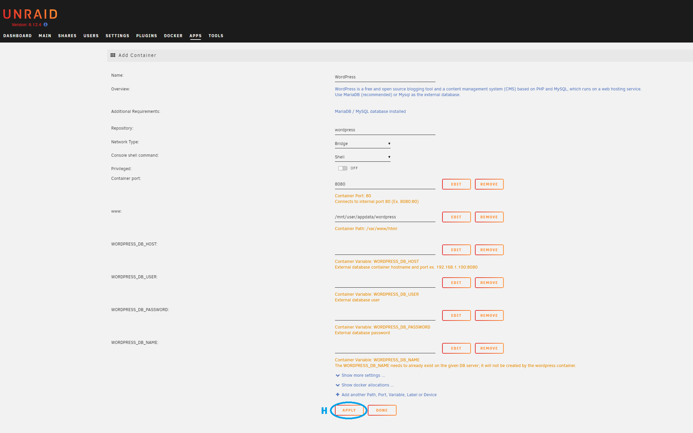Open the Network Type dropdown
The width and height of the screenshot is (693, 433).
362,144
